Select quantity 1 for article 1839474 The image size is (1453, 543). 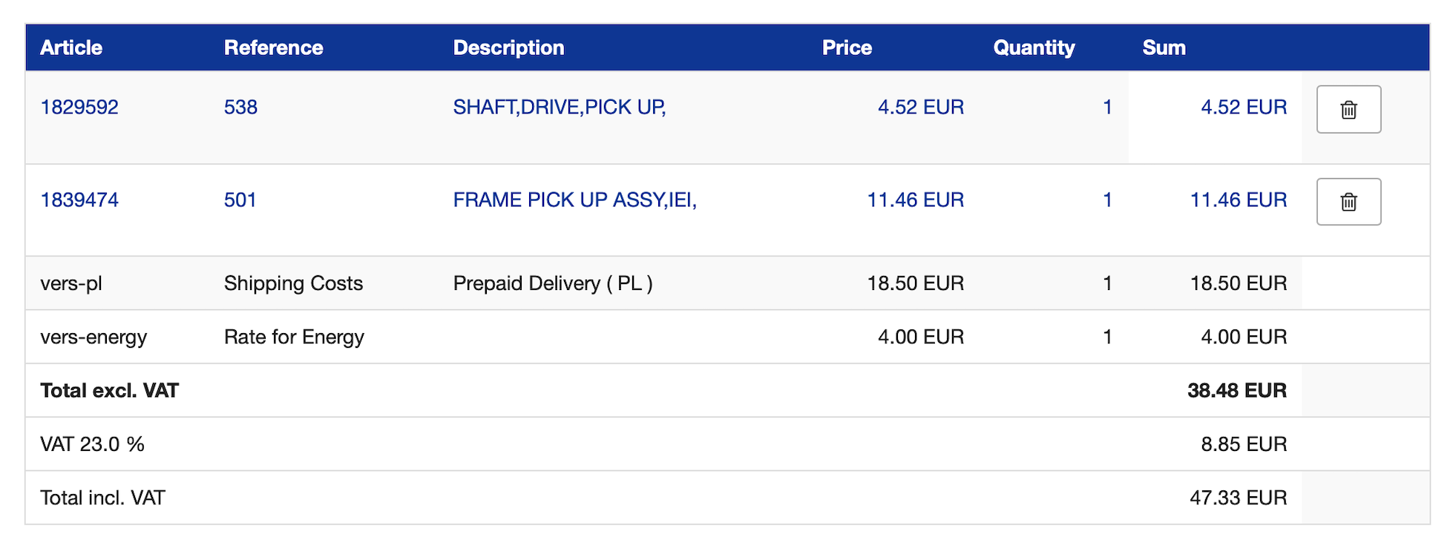point(1107,200)
